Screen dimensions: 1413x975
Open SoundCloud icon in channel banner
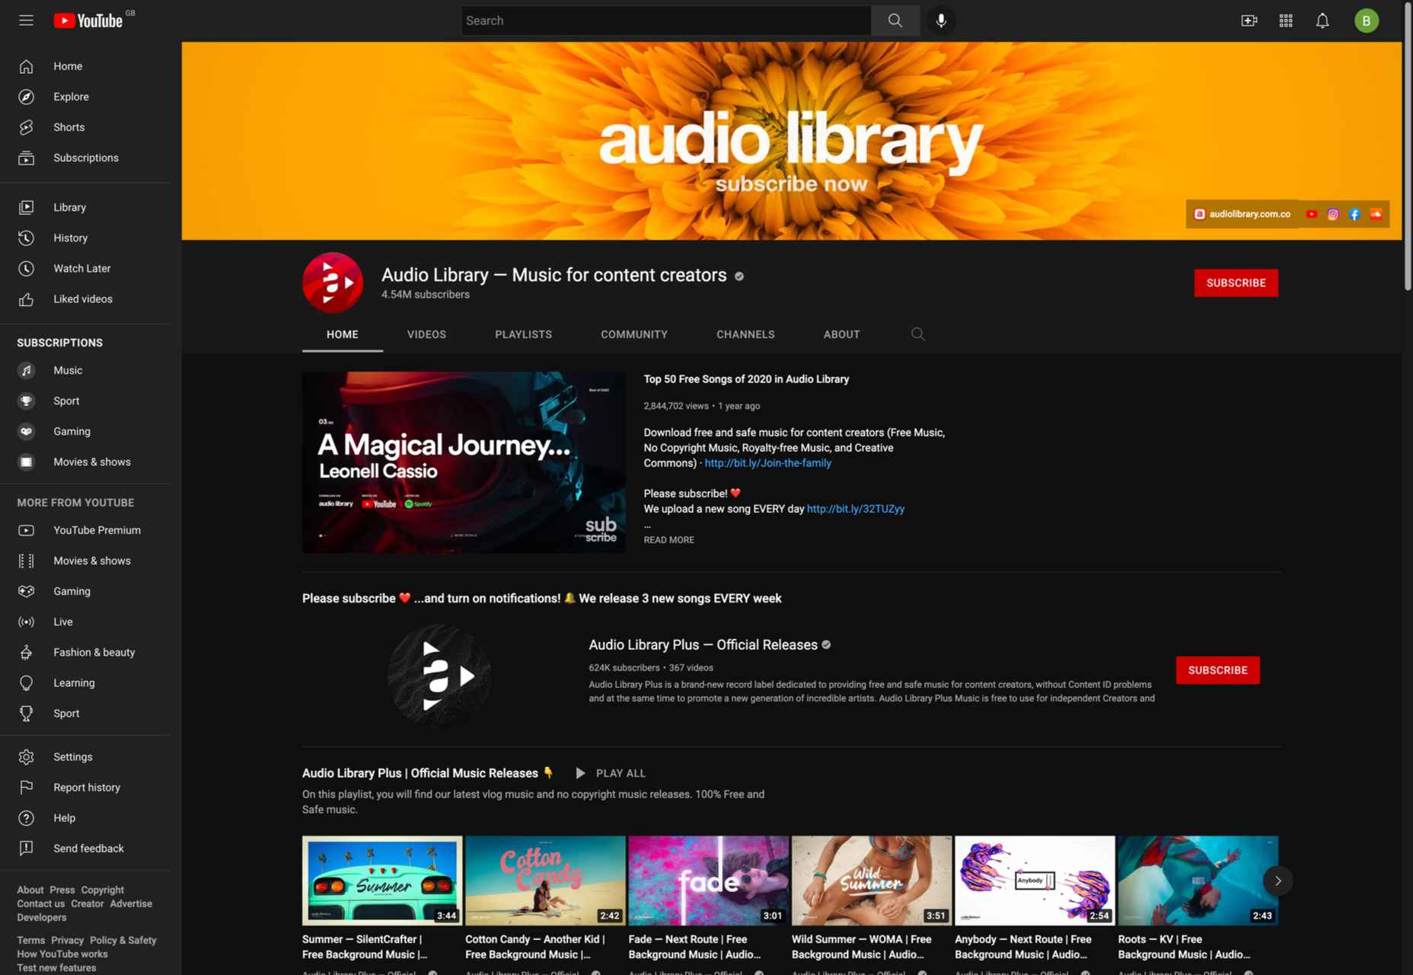tap(1376, 214)
